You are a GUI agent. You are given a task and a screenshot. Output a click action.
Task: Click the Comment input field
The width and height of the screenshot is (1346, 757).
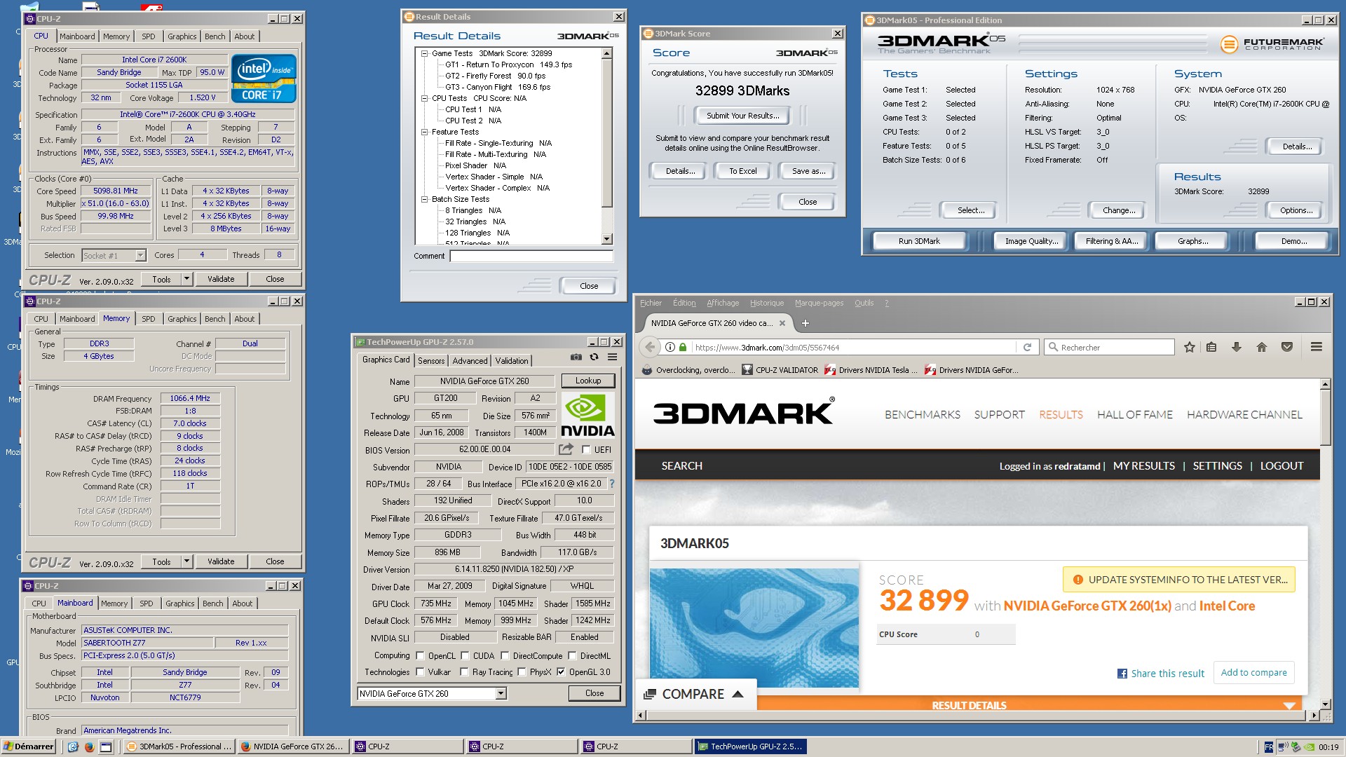(x=531, y=256)
